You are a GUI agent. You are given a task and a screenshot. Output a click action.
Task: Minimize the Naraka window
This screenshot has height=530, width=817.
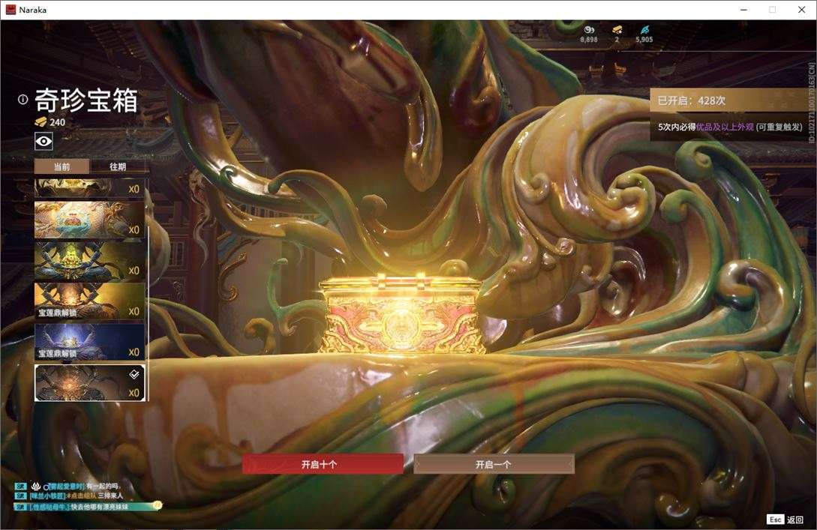pos(744,10)
